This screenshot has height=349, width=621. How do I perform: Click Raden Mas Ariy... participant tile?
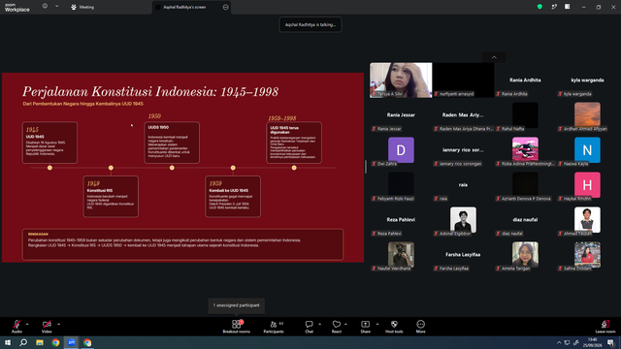[463, 114]
